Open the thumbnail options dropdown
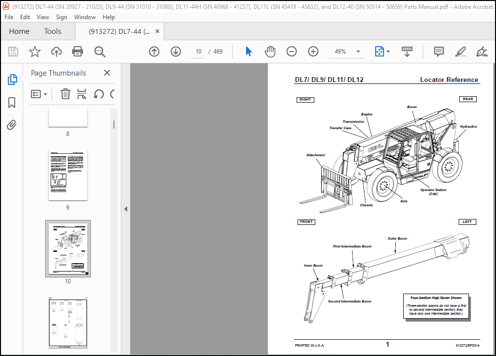The width and height of the screenshot is (496, 356). tap(39, 94)
